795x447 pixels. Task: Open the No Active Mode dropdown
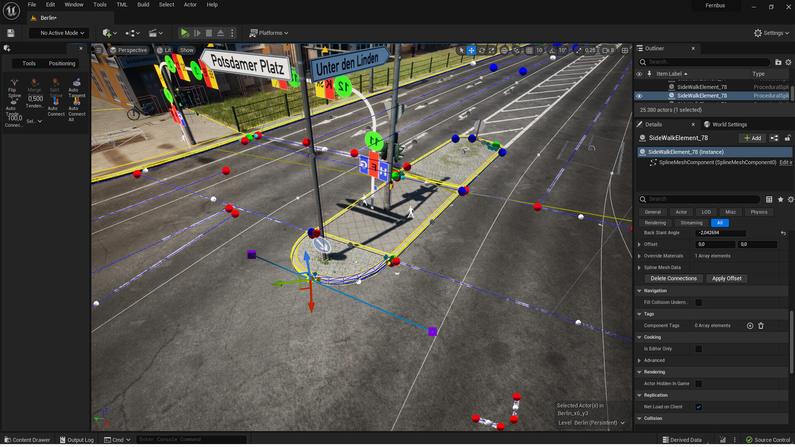click(59, 33)
